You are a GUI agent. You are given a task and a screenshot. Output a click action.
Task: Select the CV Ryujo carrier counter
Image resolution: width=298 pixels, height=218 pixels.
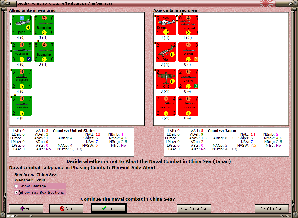188,52
